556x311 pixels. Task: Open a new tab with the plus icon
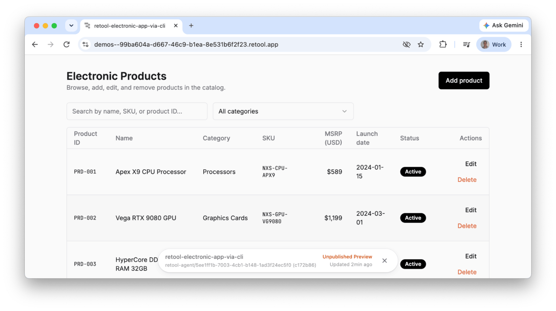(x=191, y=26)
